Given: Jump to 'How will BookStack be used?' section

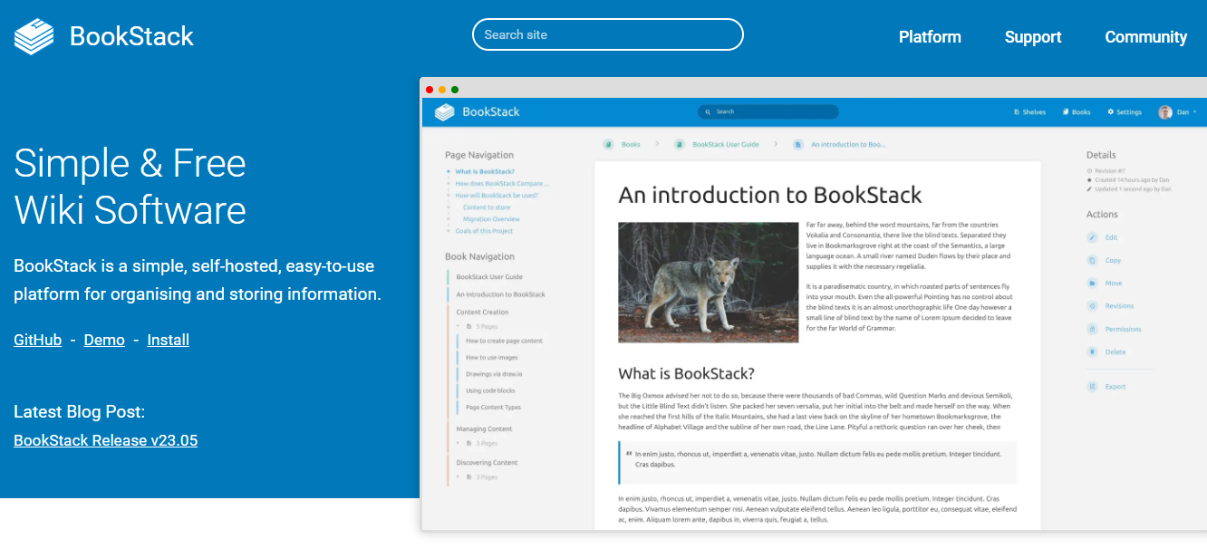Looking at the screenshot, I should point(497,195).
